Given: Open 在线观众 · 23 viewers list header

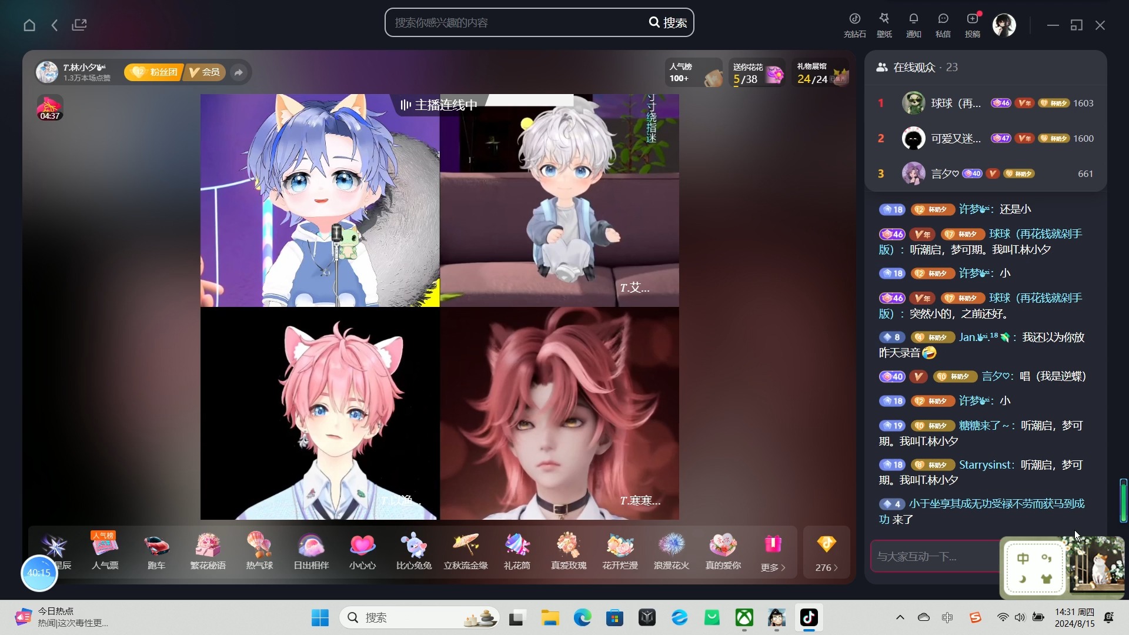Looking at the screenshot, I should coord(917,68).
